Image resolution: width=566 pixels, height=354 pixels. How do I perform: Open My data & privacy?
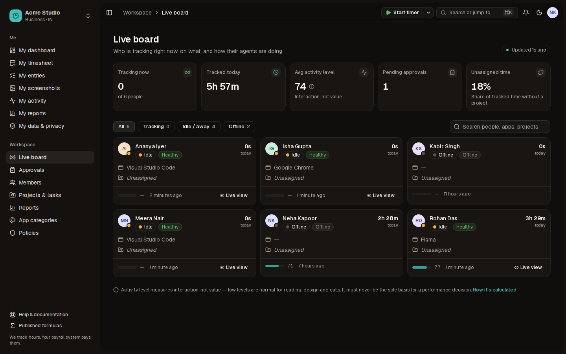pos(50,126)
